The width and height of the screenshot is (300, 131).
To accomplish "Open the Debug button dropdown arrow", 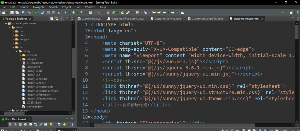I will point(69,13).
